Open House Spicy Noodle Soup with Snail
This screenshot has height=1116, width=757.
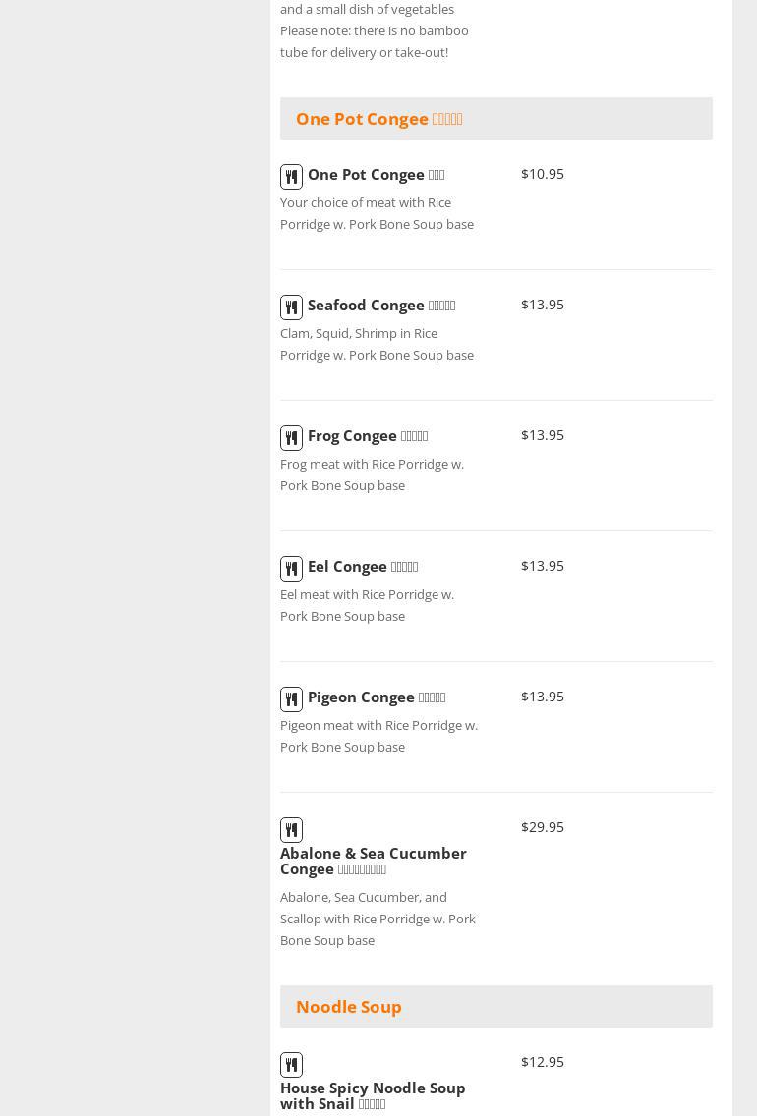pyautogui.click(x=372, y=1095)
